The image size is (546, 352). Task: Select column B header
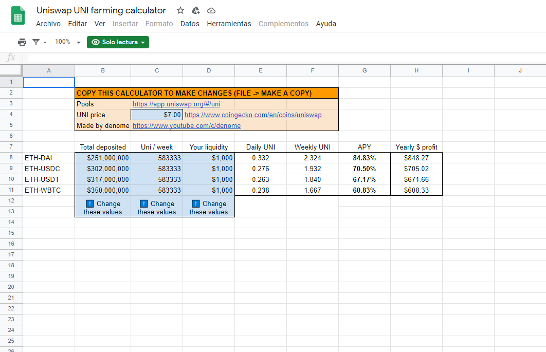[103, 70]
